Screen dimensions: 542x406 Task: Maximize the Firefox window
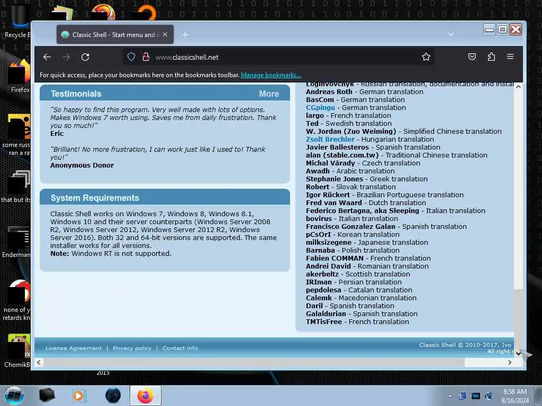(x=503, y=30)
